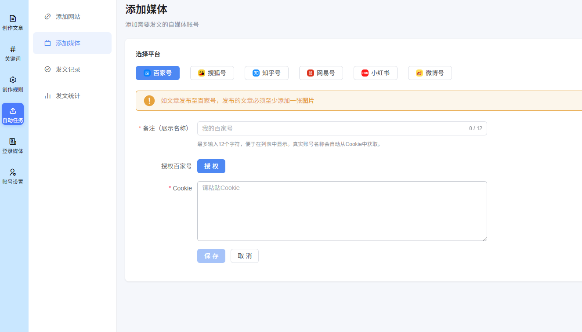Choose the 搜狐号 platform
The height and width of the screenshot is (332, 582).
(x=212, y=73)
